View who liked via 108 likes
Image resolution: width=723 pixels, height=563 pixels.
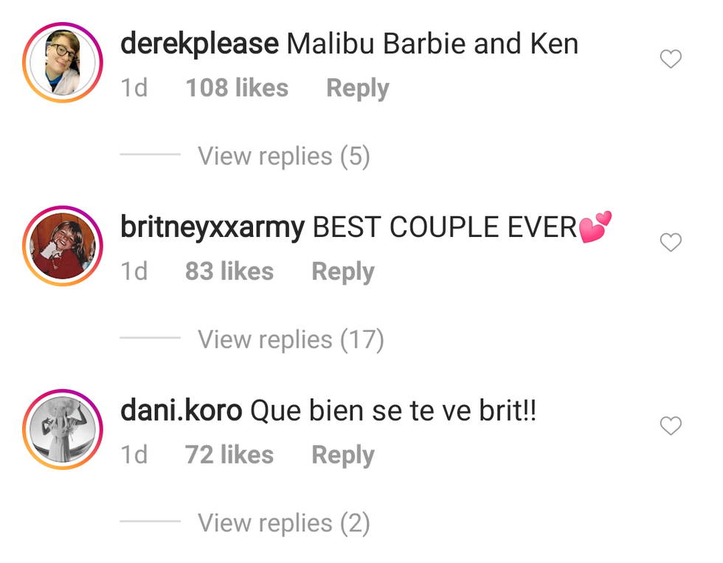tap(237, 88)
